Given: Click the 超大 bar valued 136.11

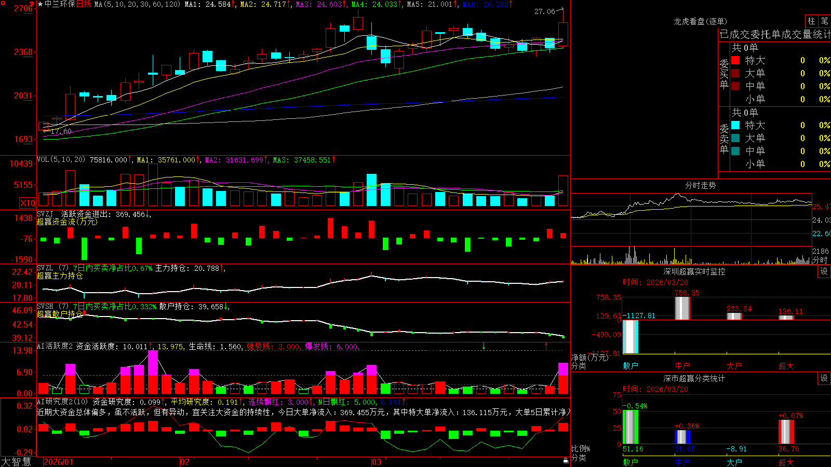Looking at the screenshot, I should pos(786,318).
